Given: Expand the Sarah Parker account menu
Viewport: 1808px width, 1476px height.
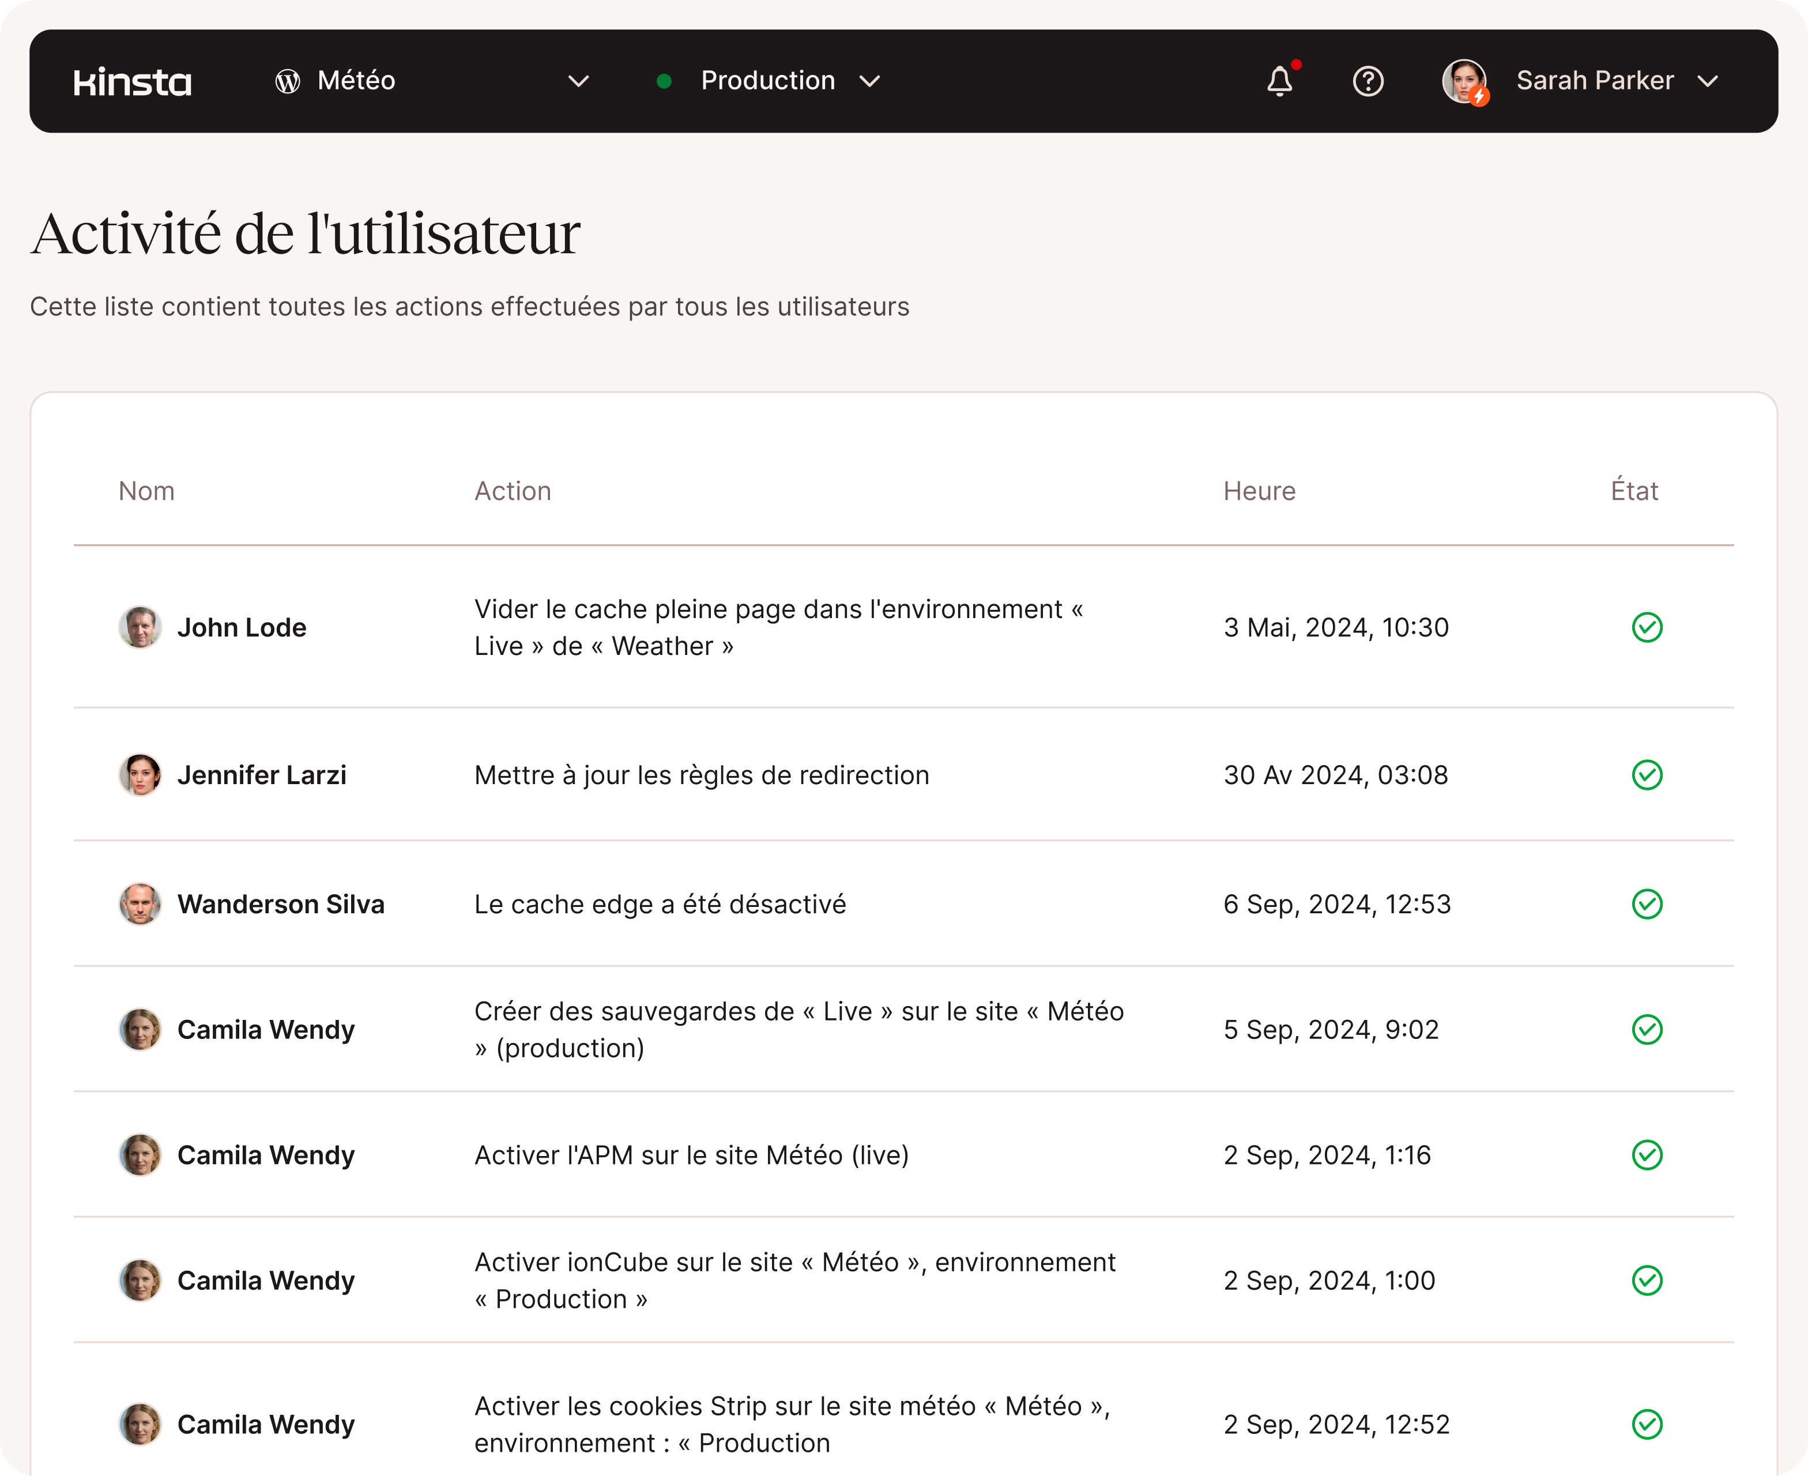Looking at the screenshot, I should [x=1707, y=82].
